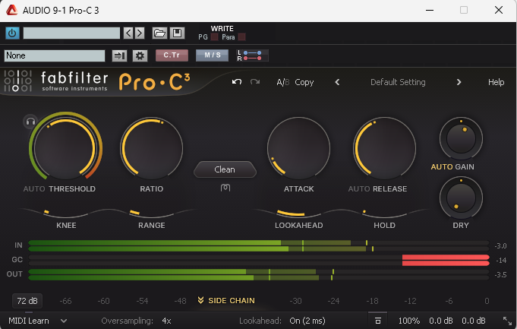Open the MIDI Learn dropdown menu
Viewport: 517px width, 329px height.
(38, 321)
